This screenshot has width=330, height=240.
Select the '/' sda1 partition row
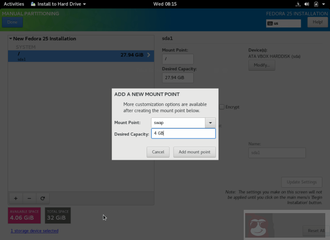[81, 56]
